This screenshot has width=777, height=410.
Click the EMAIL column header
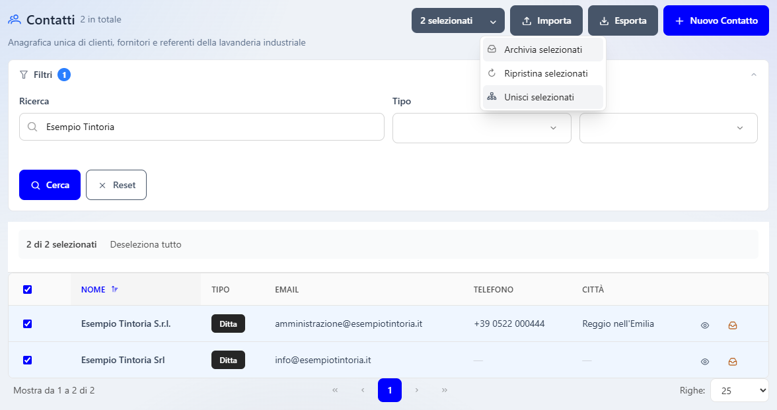tap(287, 289)
